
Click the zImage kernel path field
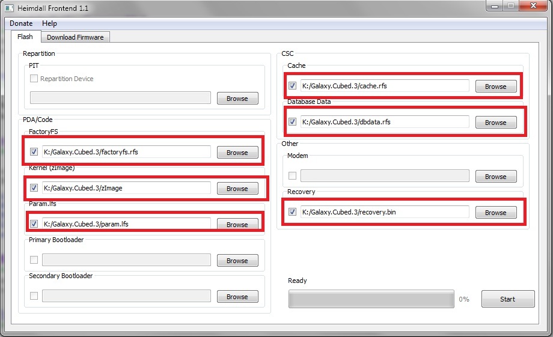(126, 188)
